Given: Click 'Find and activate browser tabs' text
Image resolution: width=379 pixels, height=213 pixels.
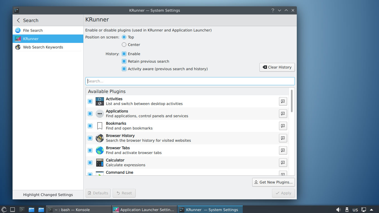Looking at the screenshot, I should (x=134, y=153).
